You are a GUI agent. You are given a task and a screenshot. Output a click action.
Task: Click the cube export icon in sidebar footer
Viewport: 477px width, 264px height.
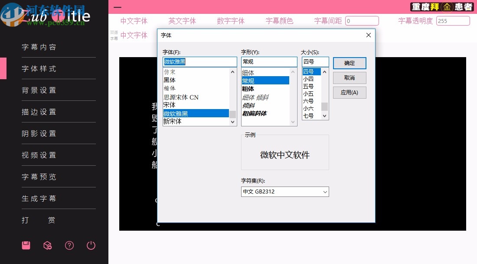coord(47,245)
